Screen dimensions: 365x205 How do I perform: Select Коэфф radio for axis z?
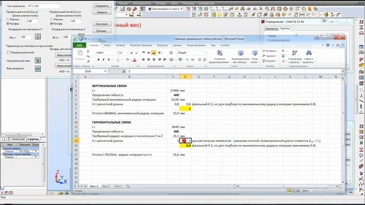[52, 23]
